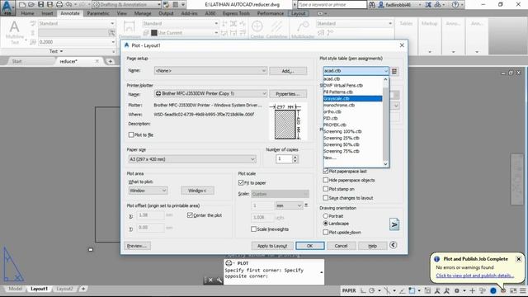Enable Plot upside-down checkbox
This screenshot has height=297, width=528.
point(326,233)
